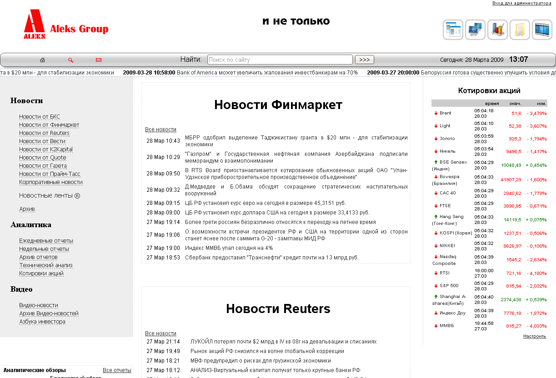Click the down arrow next to Brent
Screen dimensions: 556x378
pos(436,113)
